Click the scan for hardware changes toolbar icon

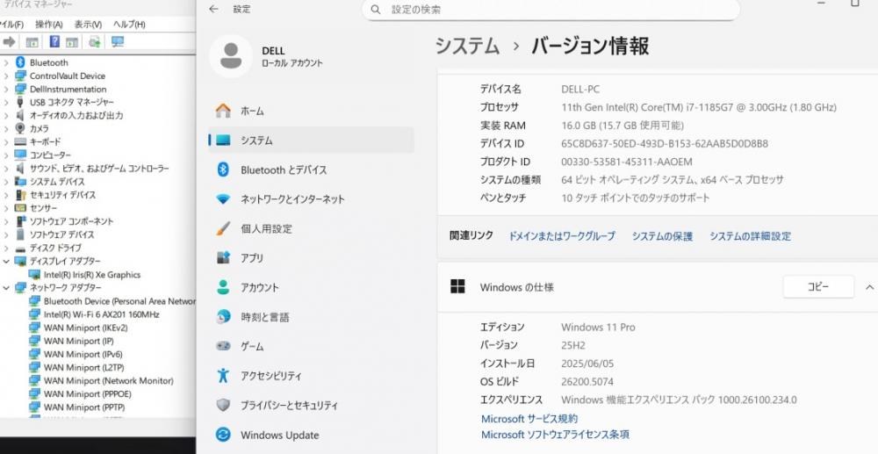click(x=95, y=41)
